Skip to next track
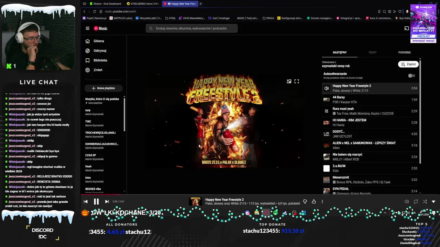 [x=107, y=202]
